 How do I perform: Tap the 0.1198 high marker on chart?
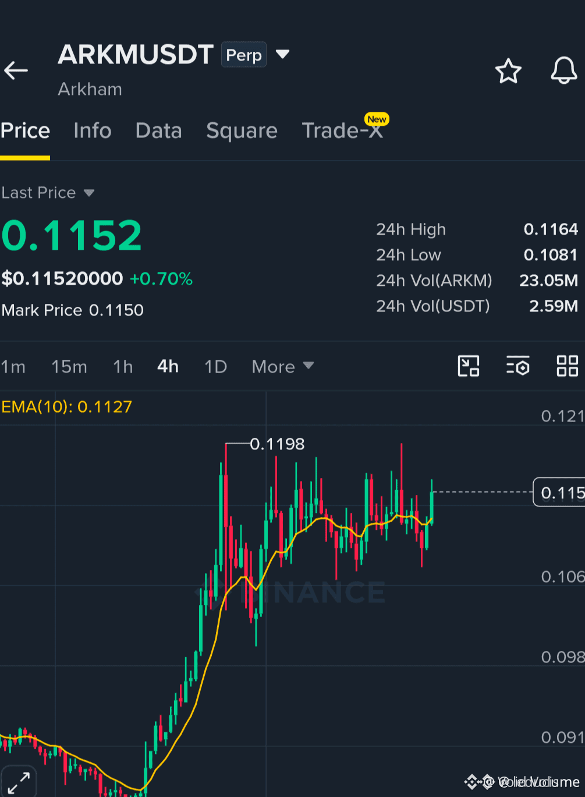[277, 444]
